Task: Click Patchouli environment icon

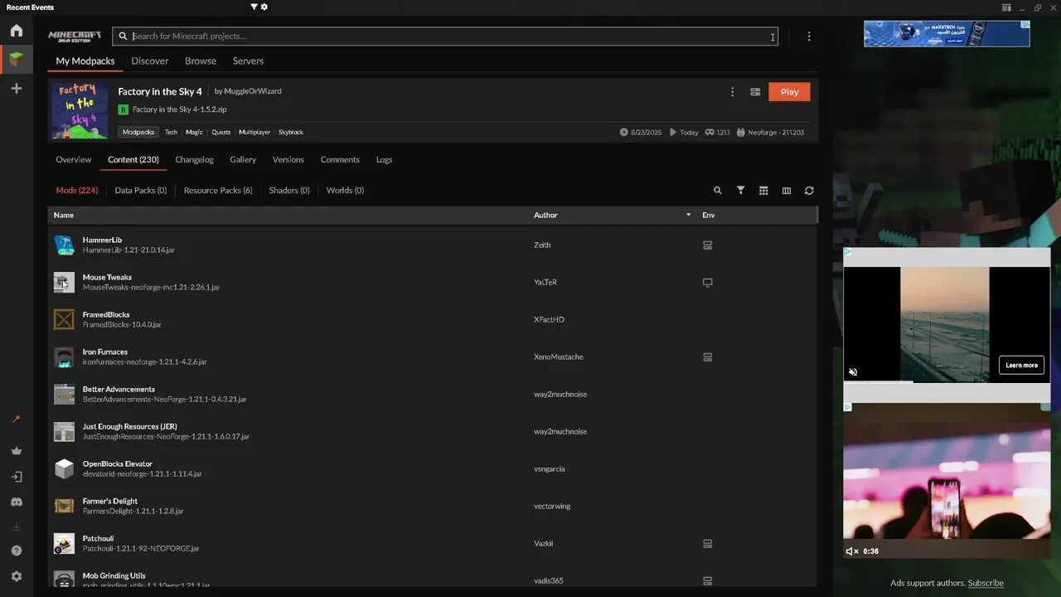Action: pos(708,544)
